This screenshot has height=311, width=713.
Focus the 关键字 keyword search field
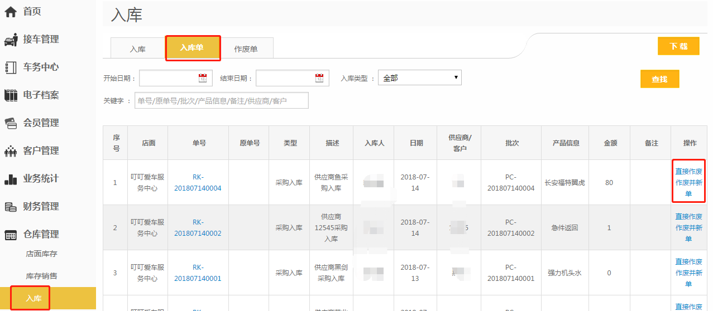[221, 101]
